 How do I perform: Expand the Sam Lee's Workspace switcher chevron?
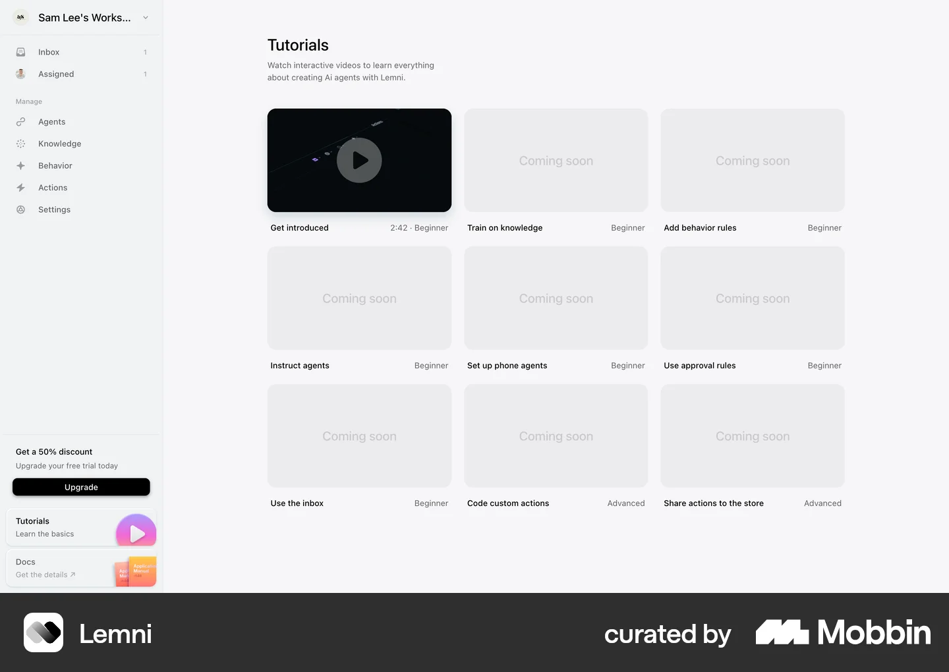(x=146, y=18)
